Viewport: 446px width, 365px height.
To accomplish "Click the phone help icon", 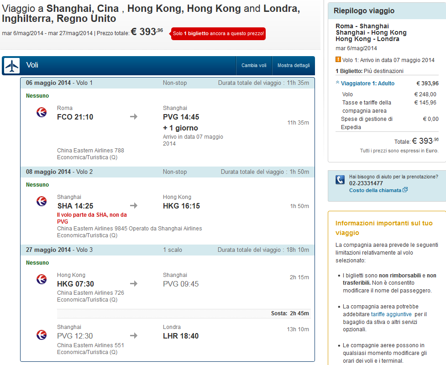I will (340, 180).
